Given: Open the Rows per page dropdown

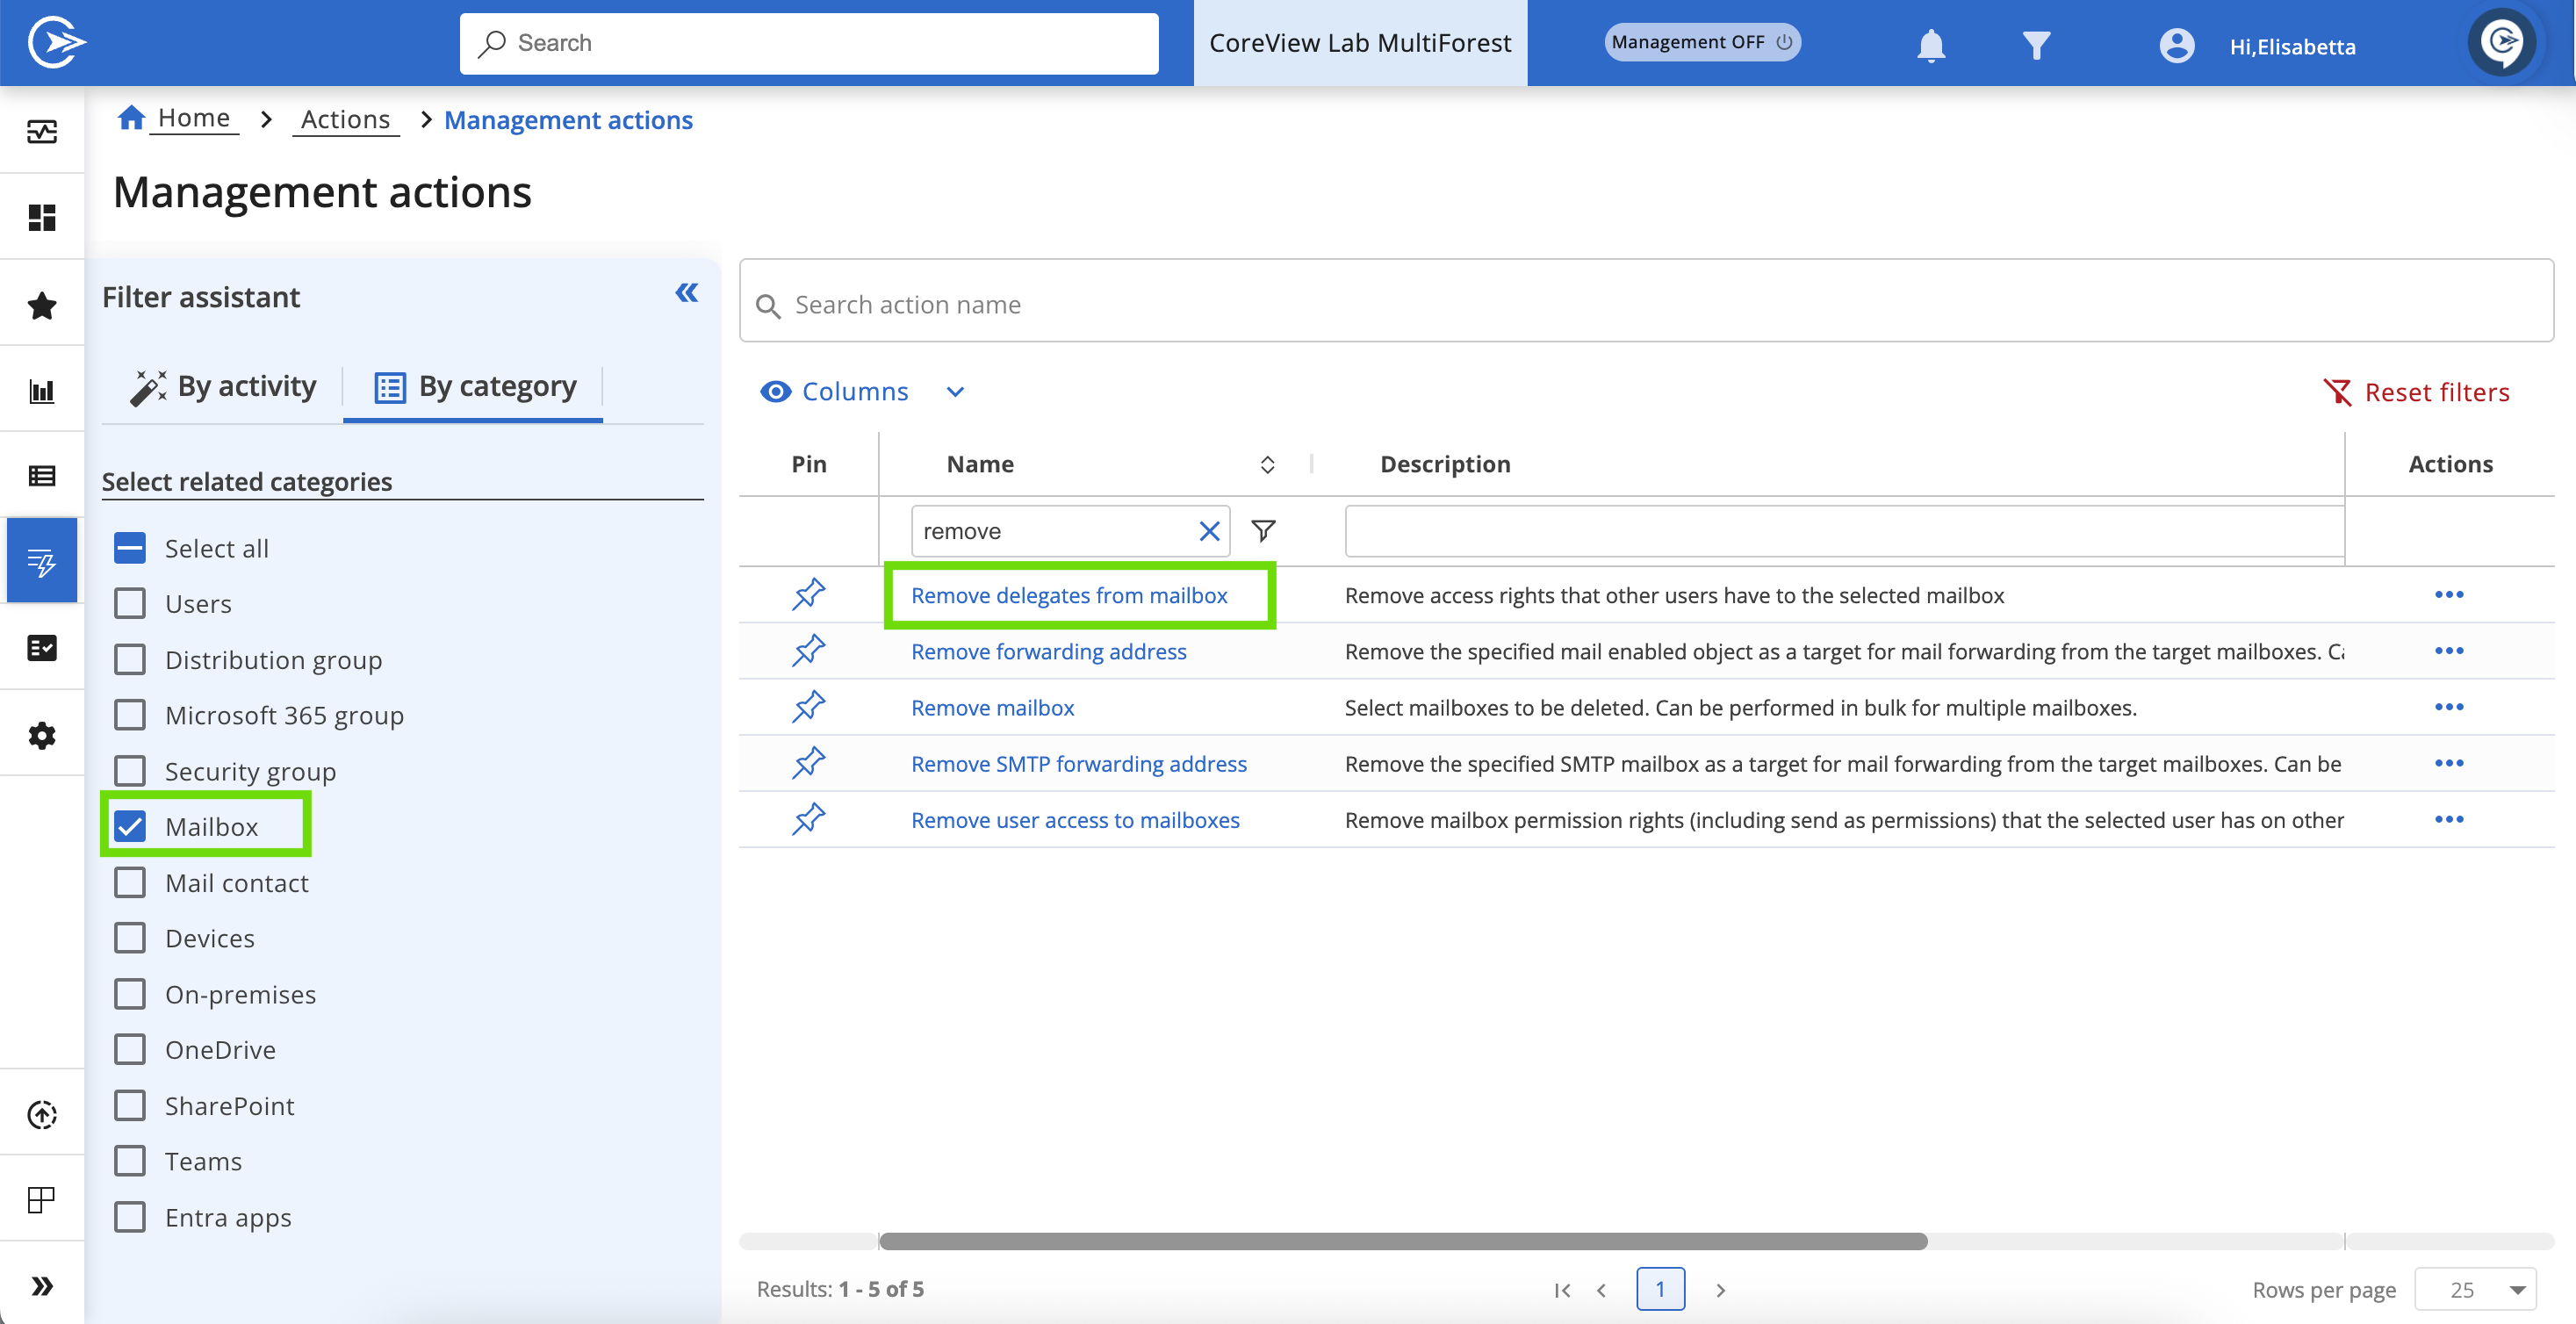Looking at the screenshot, I should pyautogui.click(x=2475, y=1289).
